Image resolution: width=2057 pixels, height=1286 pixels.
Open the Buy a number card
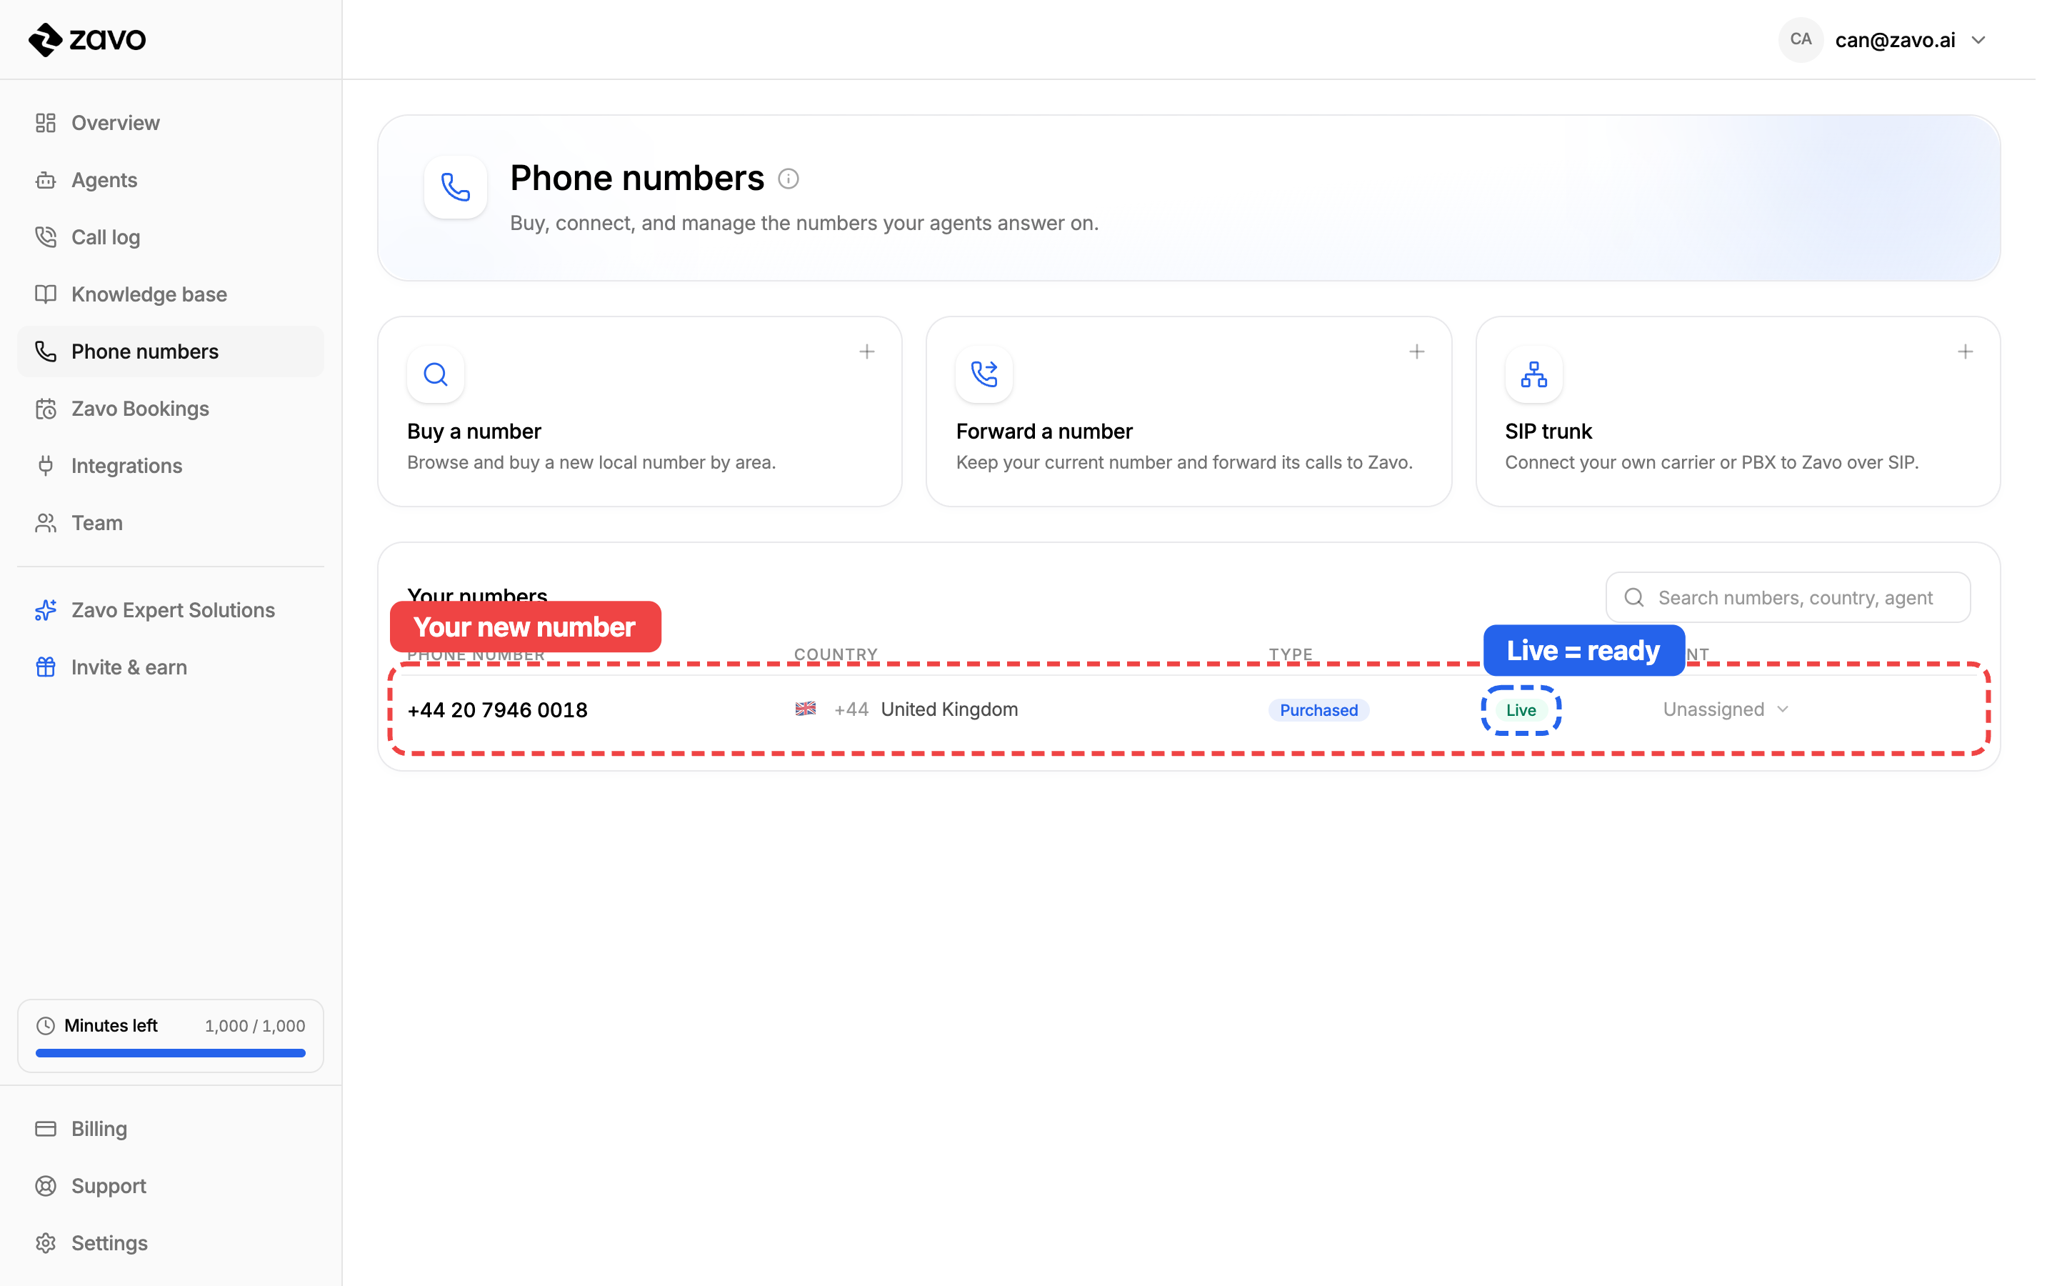point(639,412)
